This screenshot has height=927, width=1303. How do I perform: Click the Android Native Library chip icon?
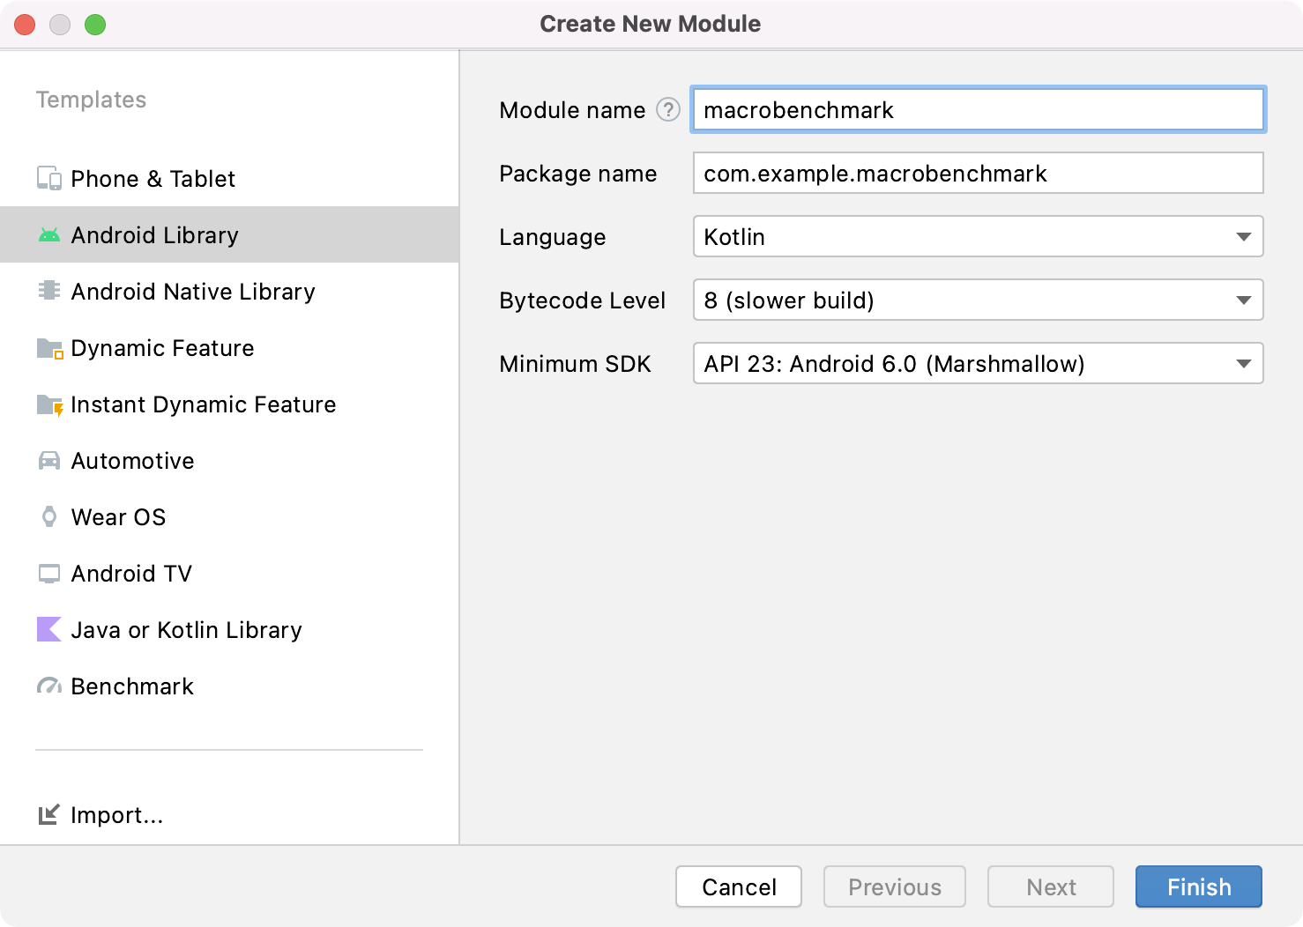[49, 291]
